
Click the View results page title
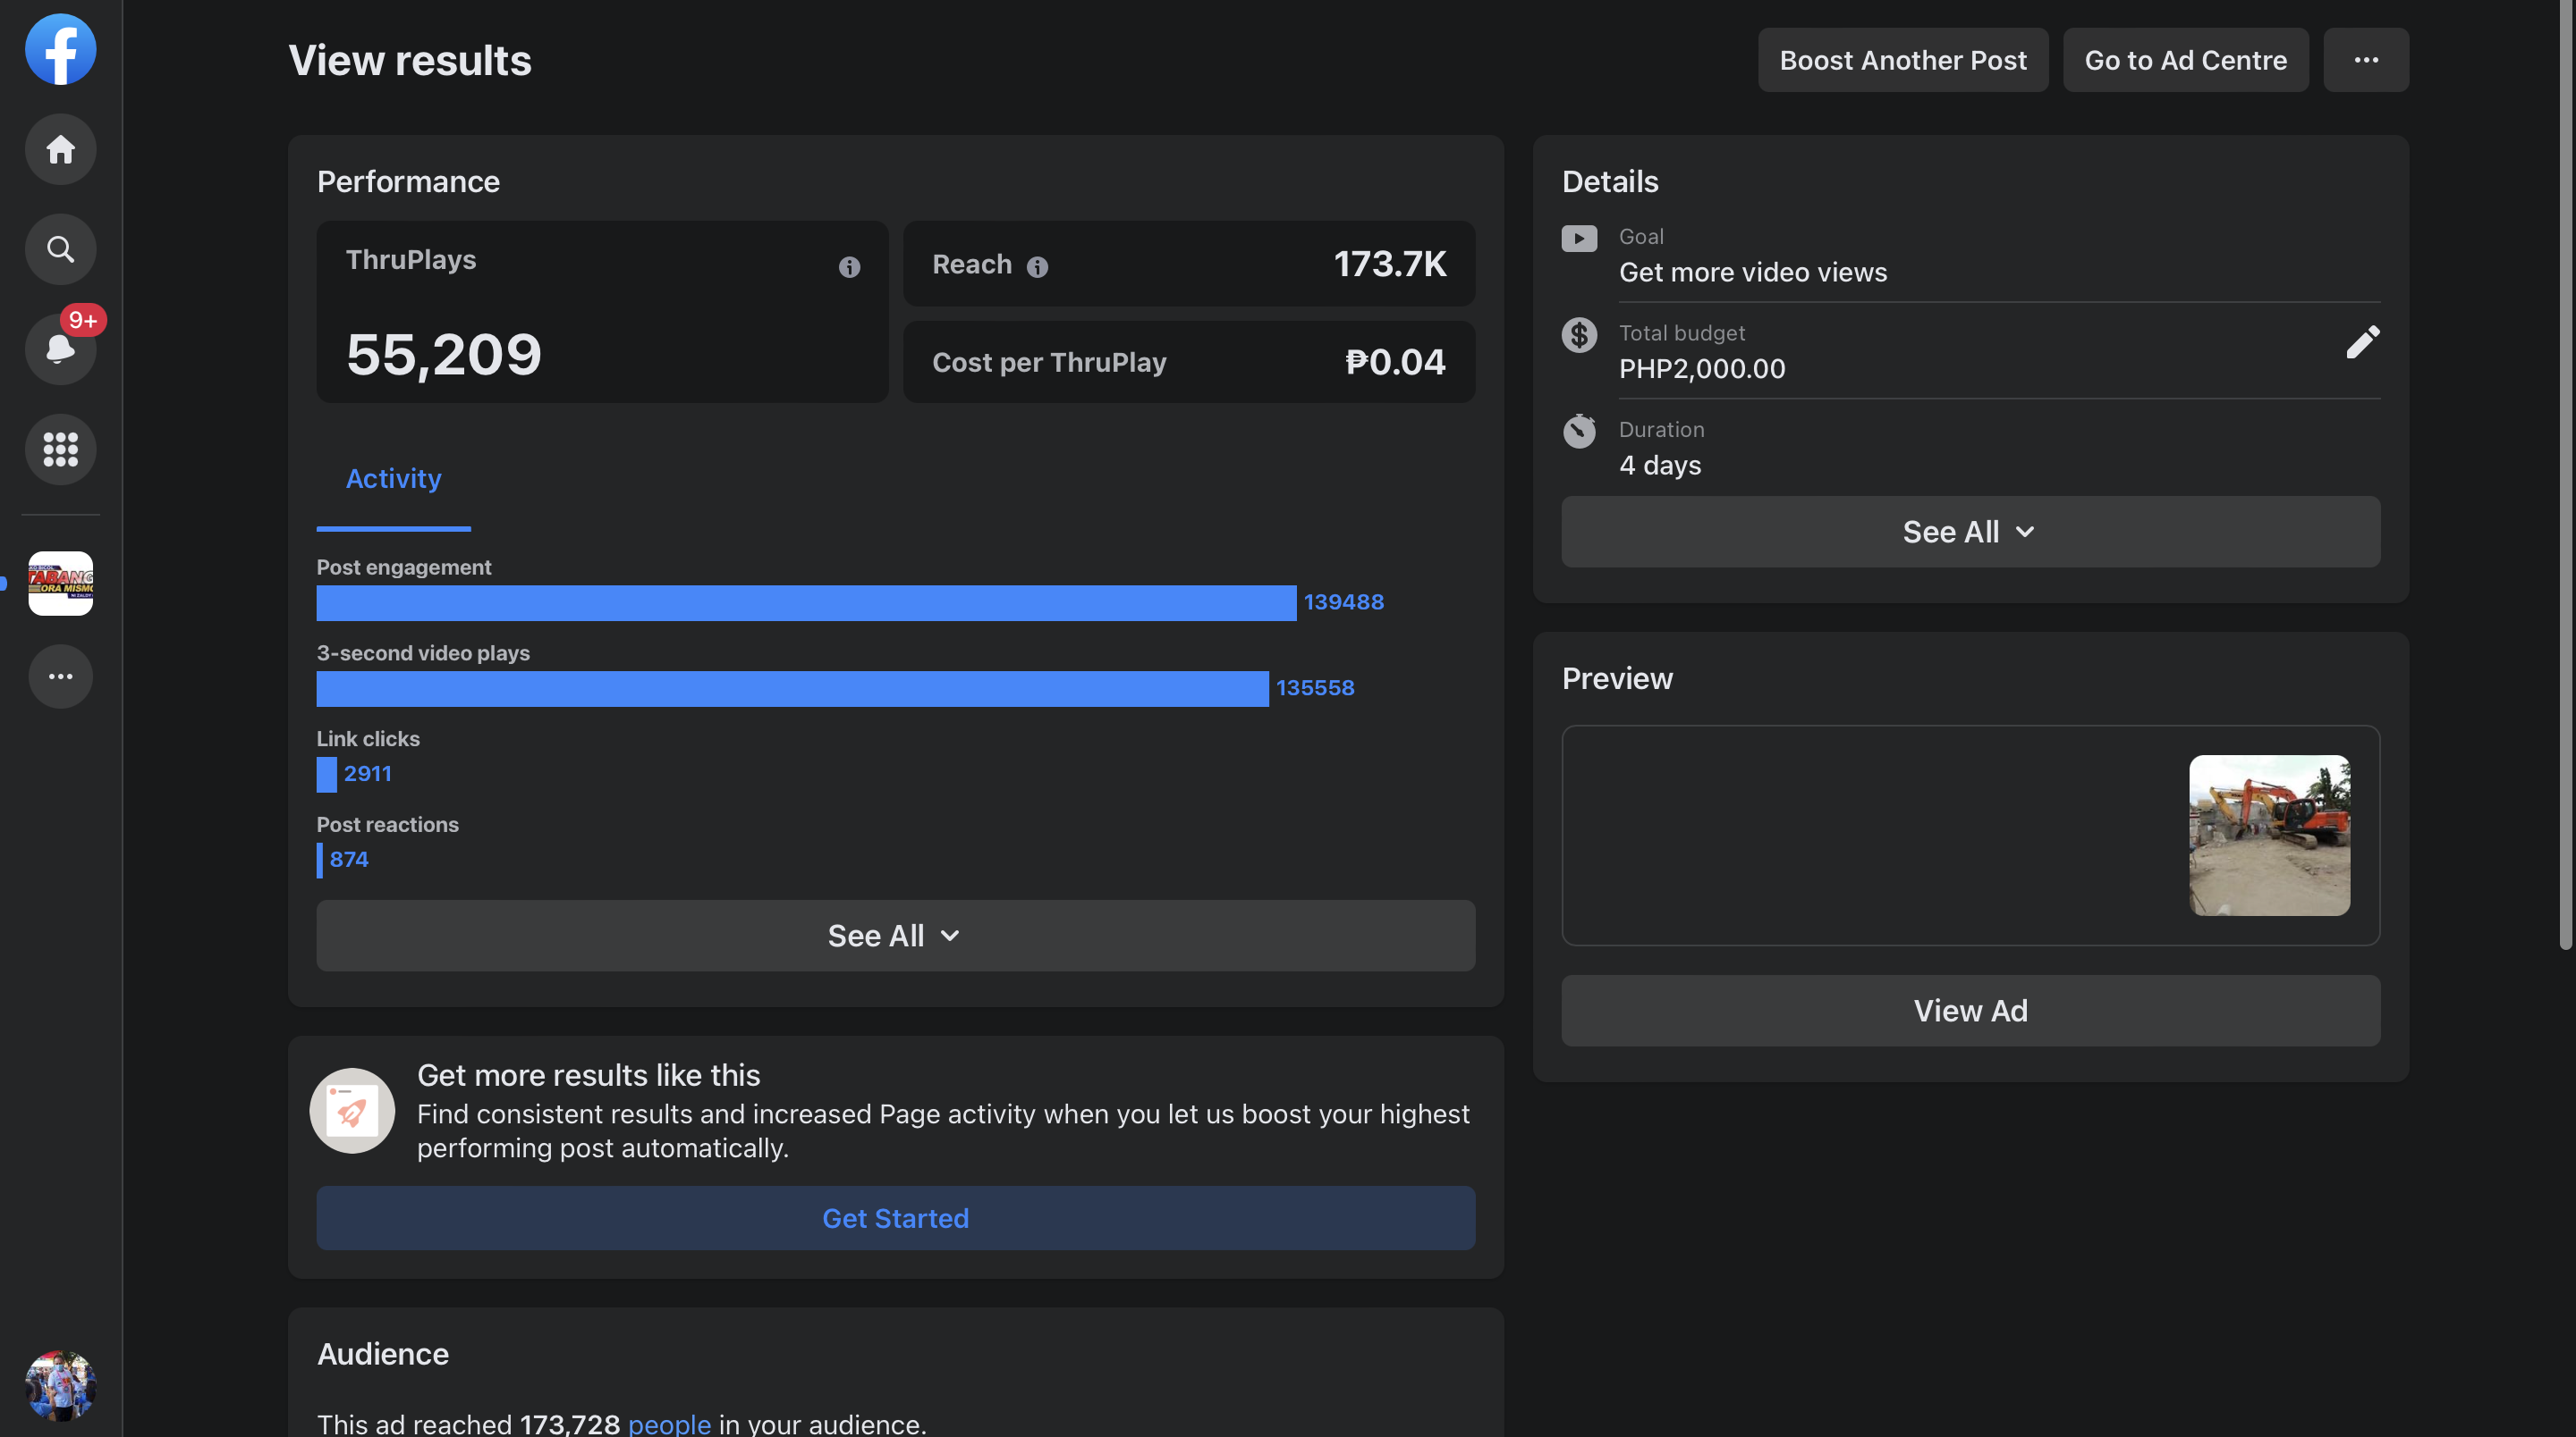coord(410,60)
